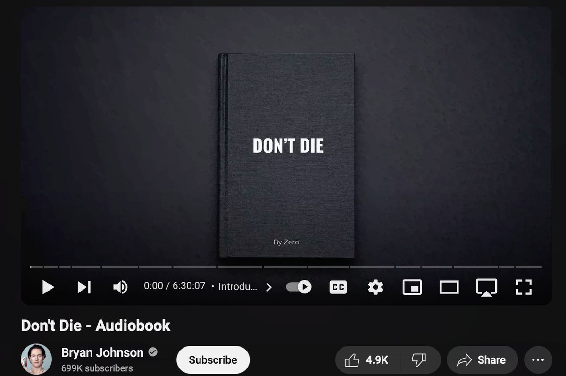Subscribe to Bryan Johnson's channel
Viewport: 566px width, 376px height.
click(213, 360)
